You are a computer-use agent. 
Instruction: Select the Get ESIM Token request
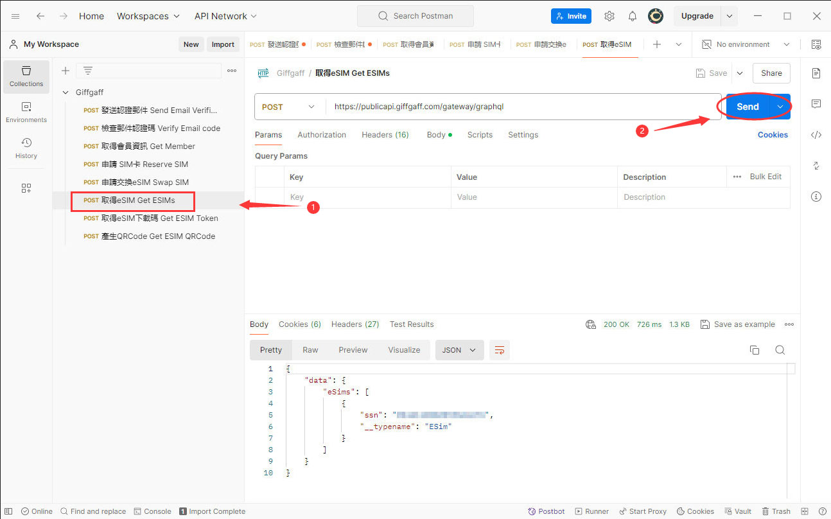pyautogui.click(x=159, y=218)
